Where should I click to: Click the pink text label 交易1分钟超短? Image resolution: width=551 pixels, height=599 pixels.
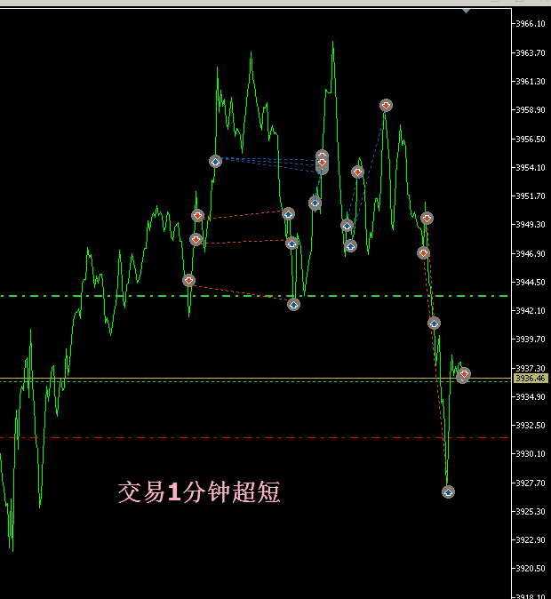coord(199,492)
